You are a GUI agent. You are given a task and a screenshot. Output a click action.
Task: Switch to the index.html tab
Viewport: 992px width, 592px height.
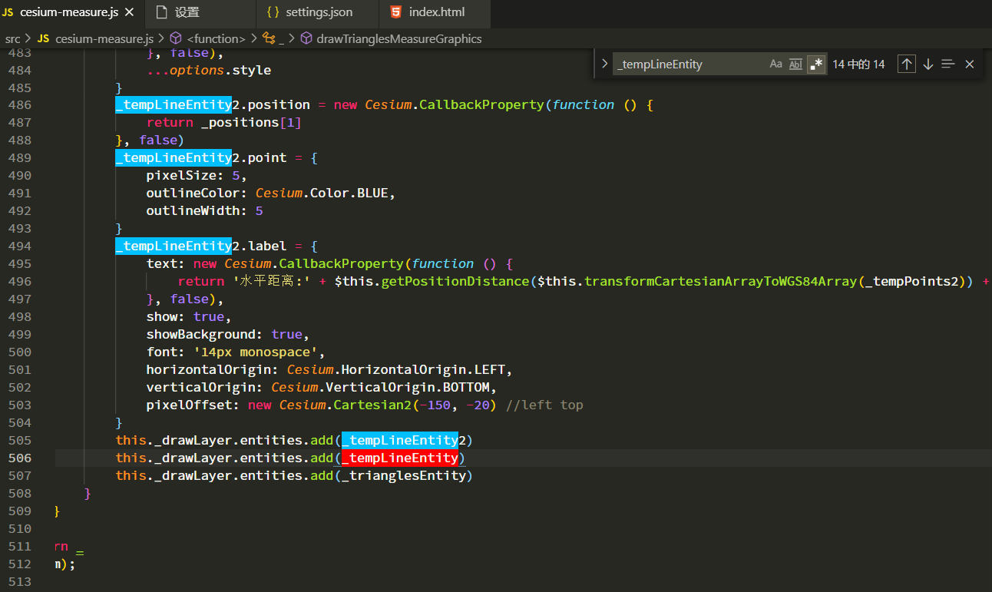click(436, 12)
